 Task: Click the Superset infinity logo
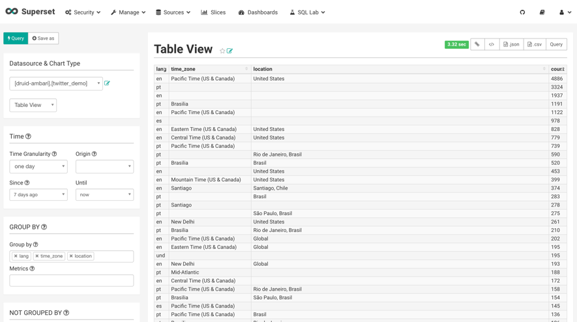point(12,12)
